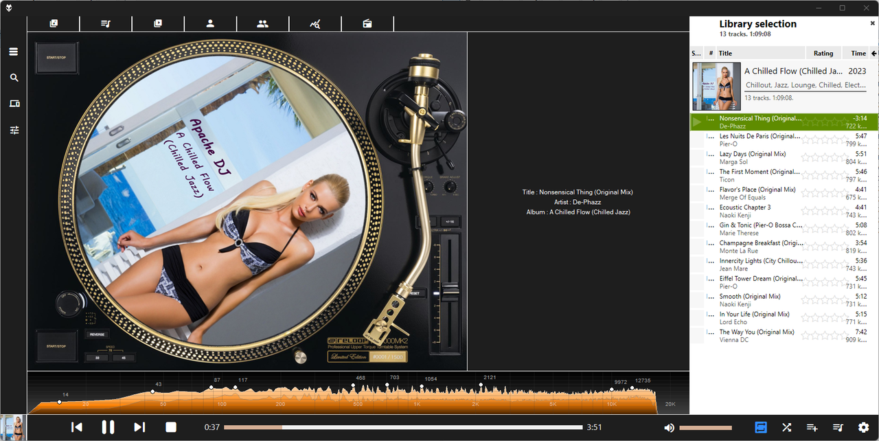Screen dimensions: 879x441
Task: Select the track Smooth (Original Mix)
Action: coord(784,301)
